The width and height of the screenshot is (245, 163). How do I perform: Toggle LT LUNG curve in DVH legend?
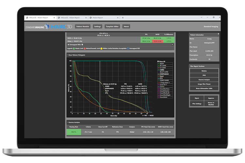tap(165, 68)
